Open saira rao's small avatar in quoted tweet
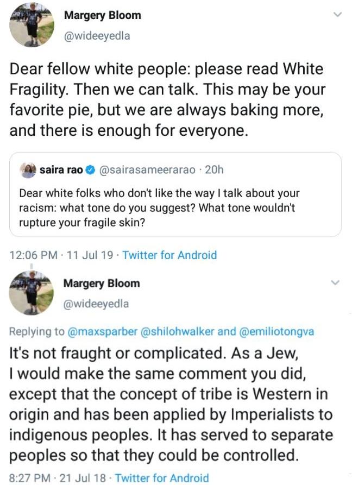Image resolution: width=352 pixels, height=485 pixels. pyautogui.click(x=28, y=170)
